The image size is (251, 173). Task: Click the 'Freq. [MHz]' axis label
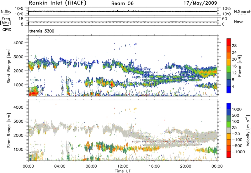click(6, 21)
